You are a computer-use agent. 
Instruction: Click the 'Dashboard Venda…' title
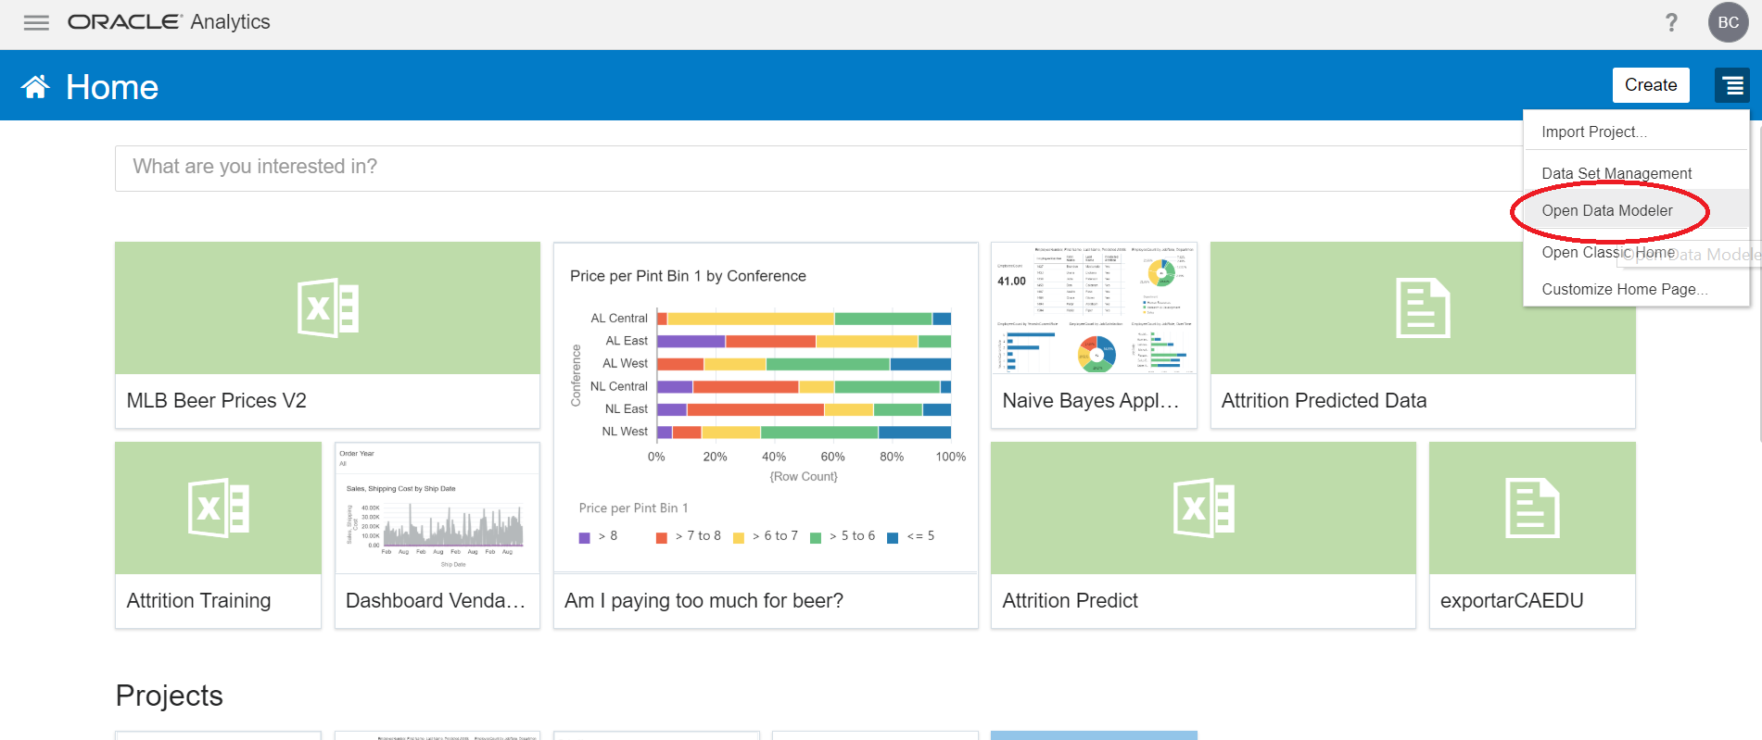click(436, 601)
